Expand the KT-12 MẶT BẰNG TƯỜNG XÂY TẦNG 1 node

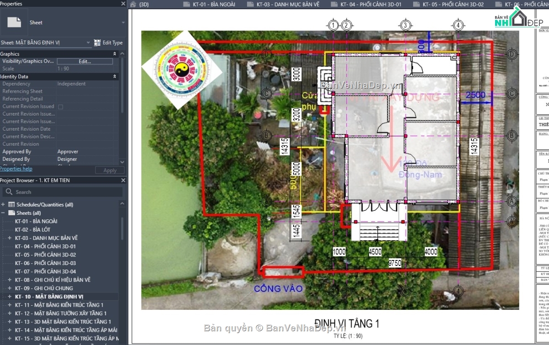[10, 313]
